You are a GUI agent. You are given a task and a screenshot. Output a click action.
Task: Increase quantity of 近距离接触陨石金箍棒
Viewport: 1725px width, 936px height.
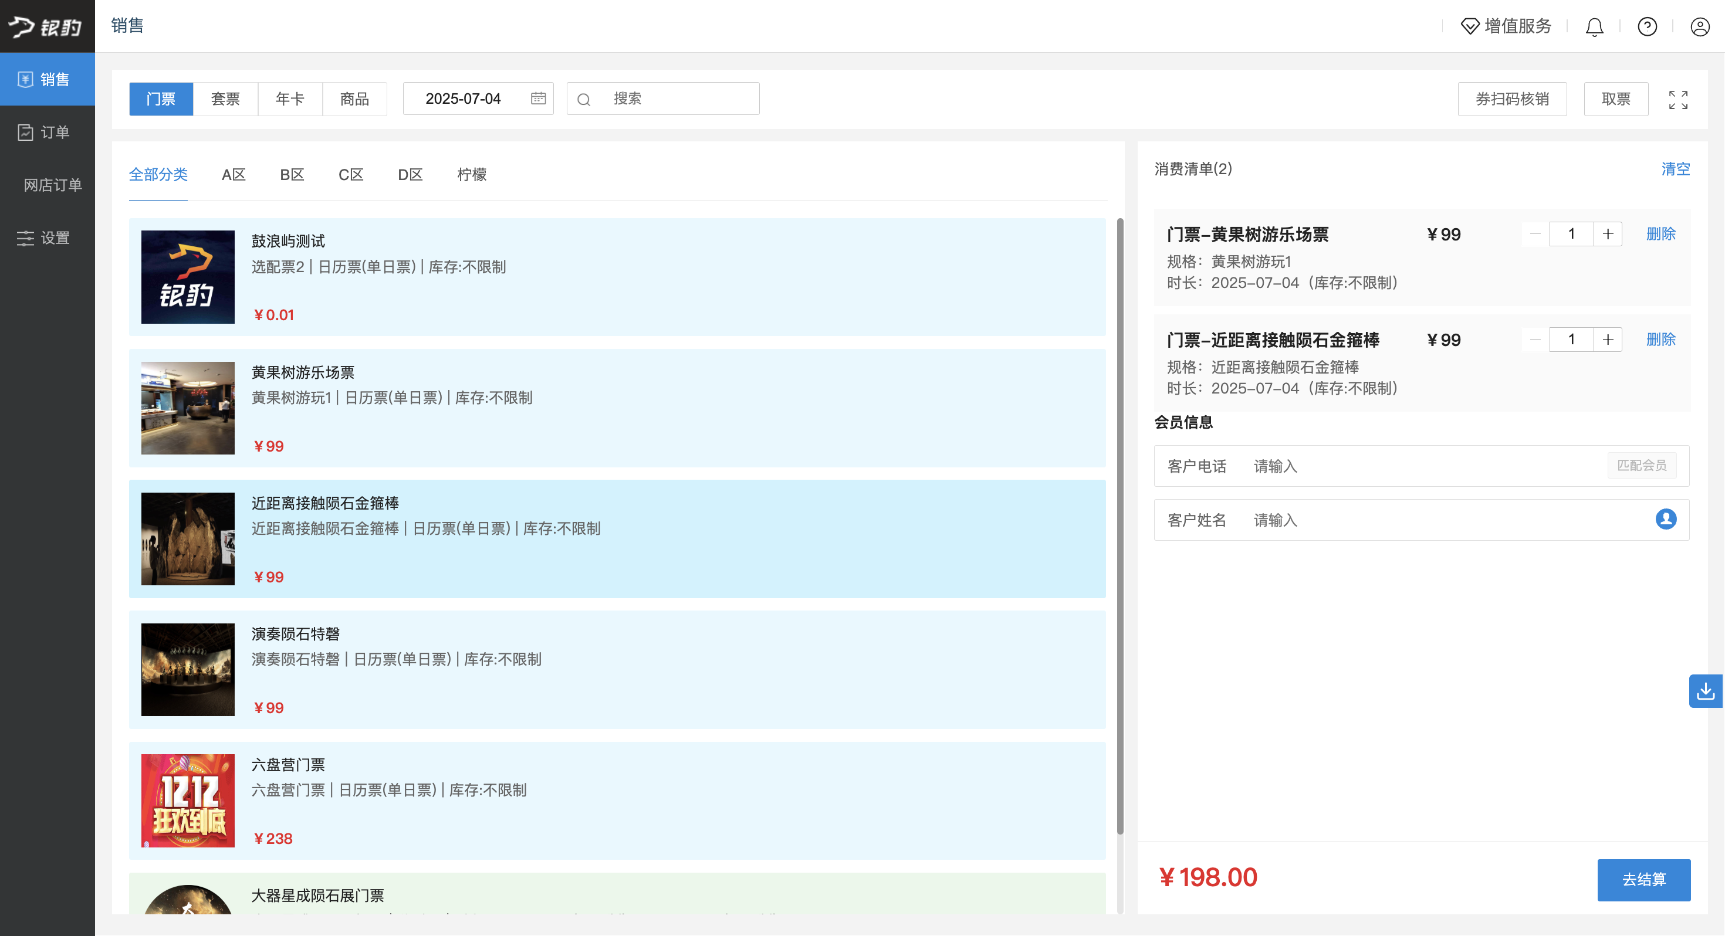[1608, 340]
